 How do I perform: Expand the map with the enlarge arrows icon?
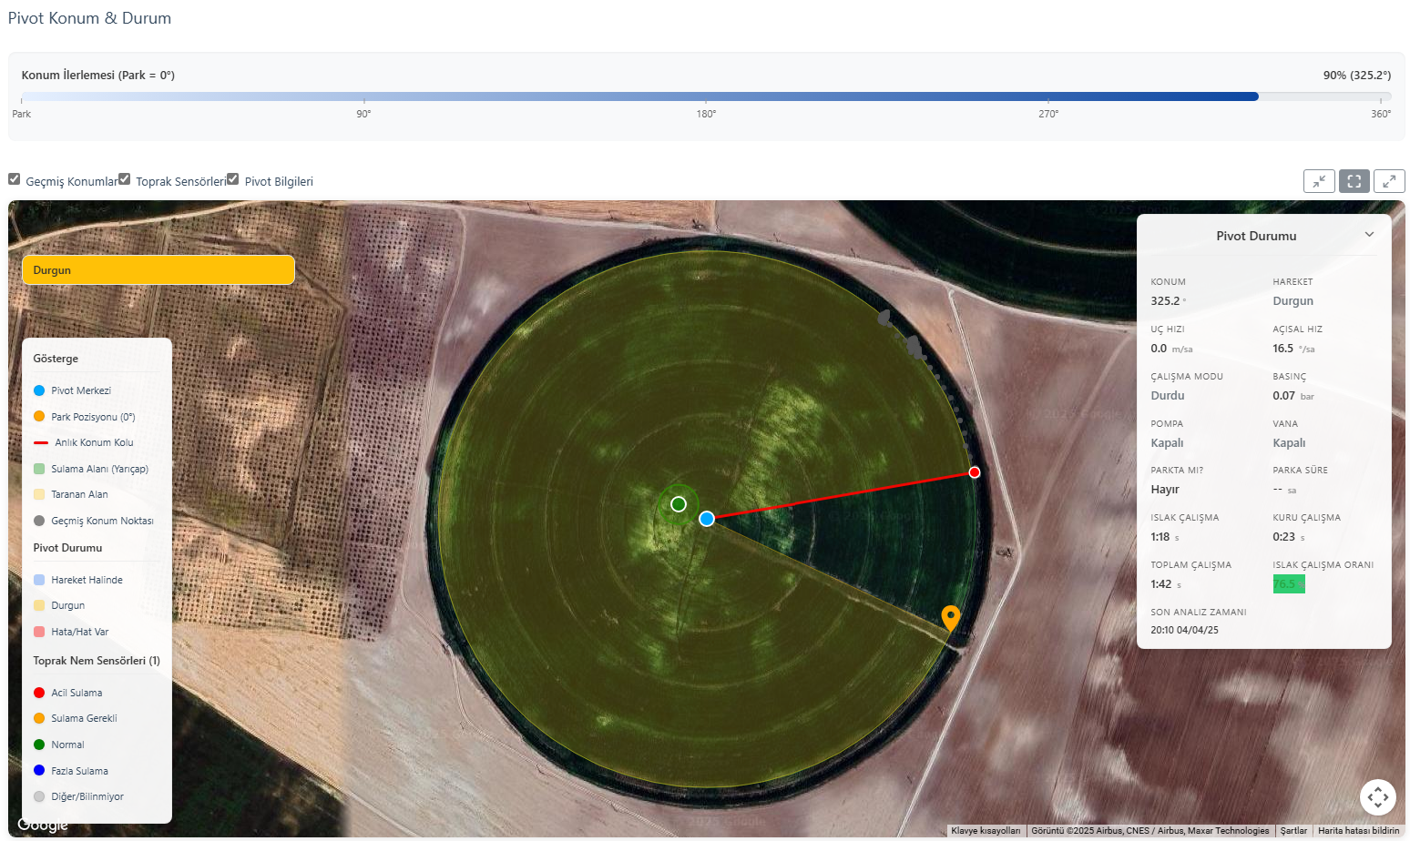[1388, 181]
